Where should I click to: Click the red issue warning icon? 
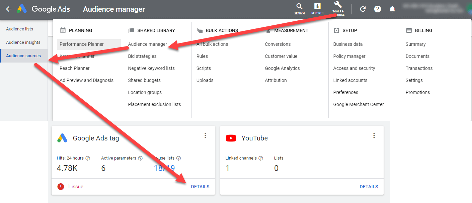61,187
